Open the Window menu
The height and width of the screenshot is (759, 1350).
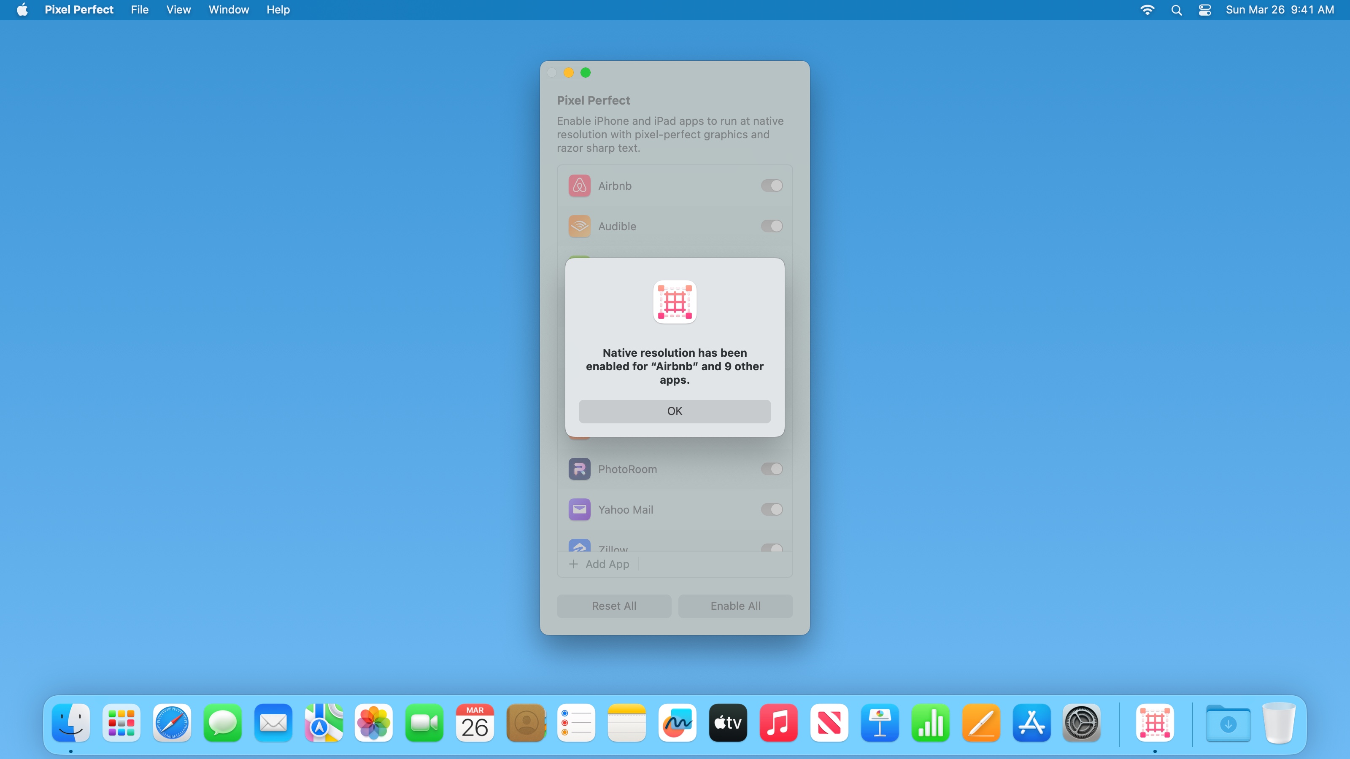click(x=229, y=10)
